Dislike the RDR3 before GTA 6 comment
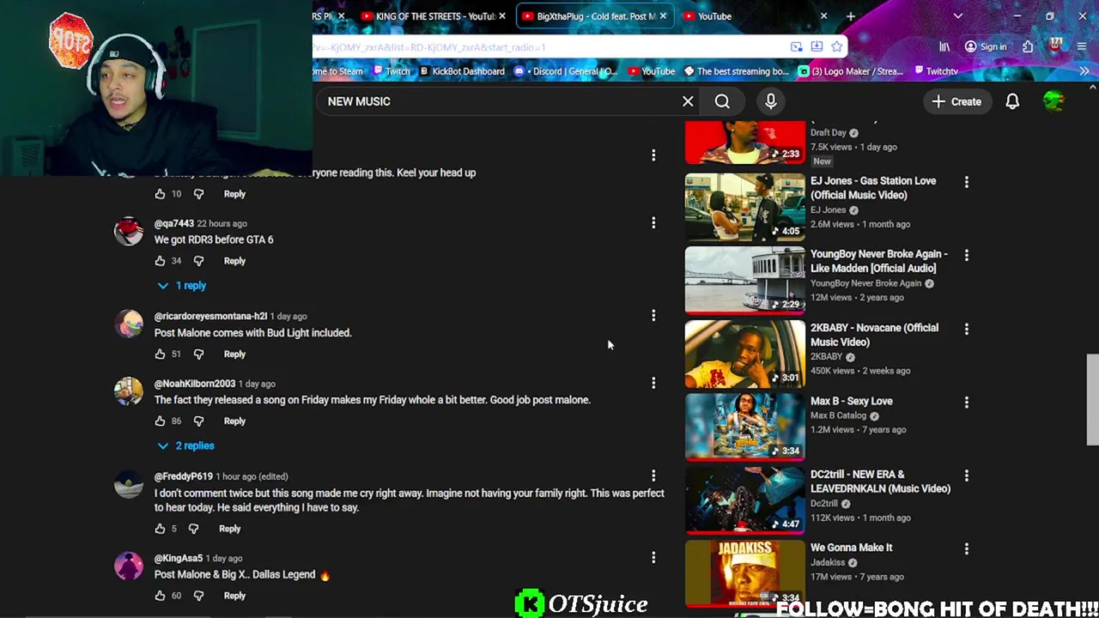Screen dimensions: 1099x618 (198, 261)
